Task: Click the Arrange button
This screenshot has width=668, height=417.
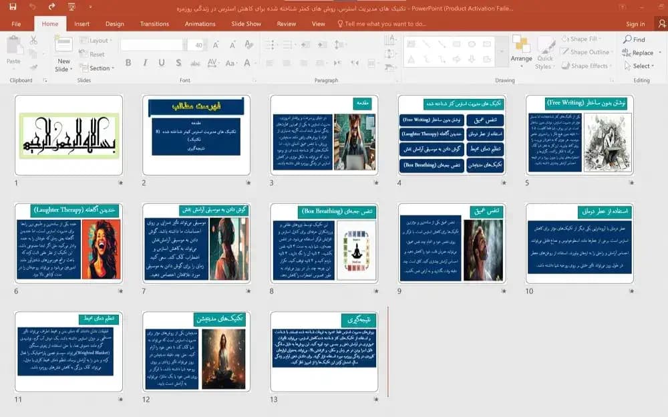Action: coord(521,51)
